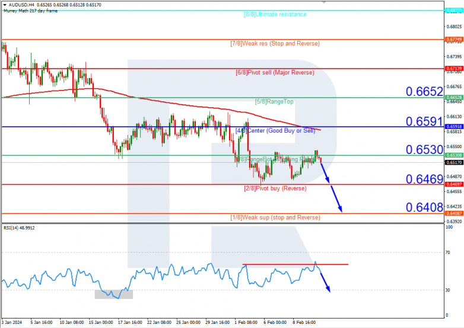
Task: Select the [6/8]Pivot sell (Major Reverse) label
Action: pos(275,73)
